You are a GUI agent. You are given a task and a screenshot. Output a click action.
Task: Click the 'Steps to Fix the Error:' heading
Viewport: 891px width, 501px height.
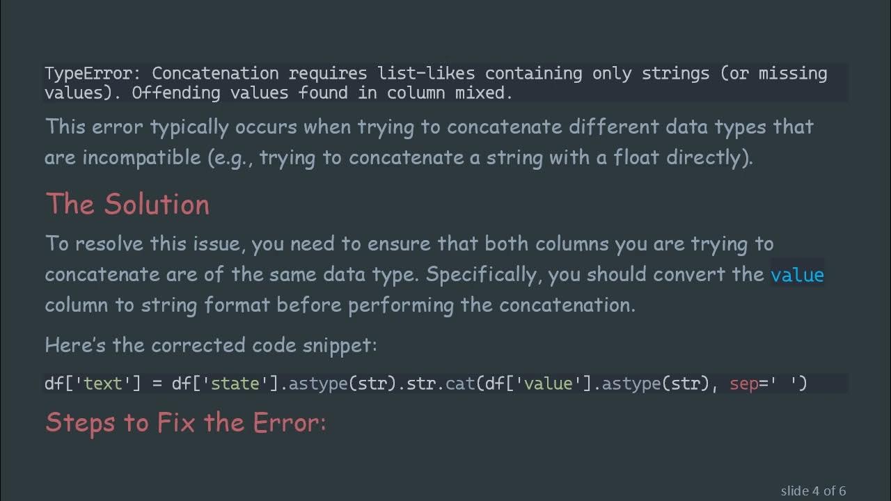(x=186, y=422)
